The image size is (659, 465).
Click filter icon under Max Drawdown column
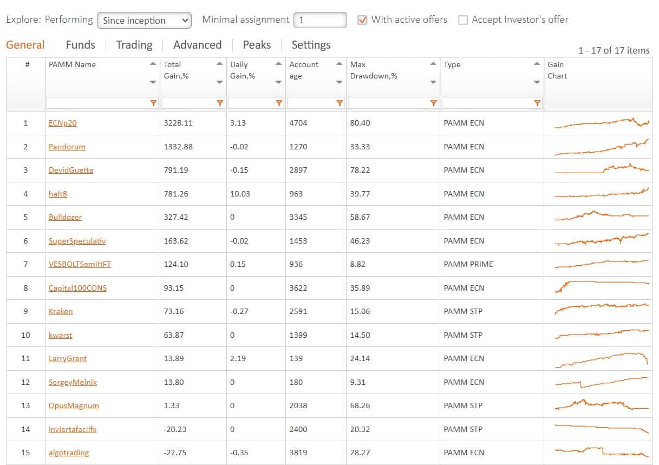pyautogui.click(x=433, y=103)
